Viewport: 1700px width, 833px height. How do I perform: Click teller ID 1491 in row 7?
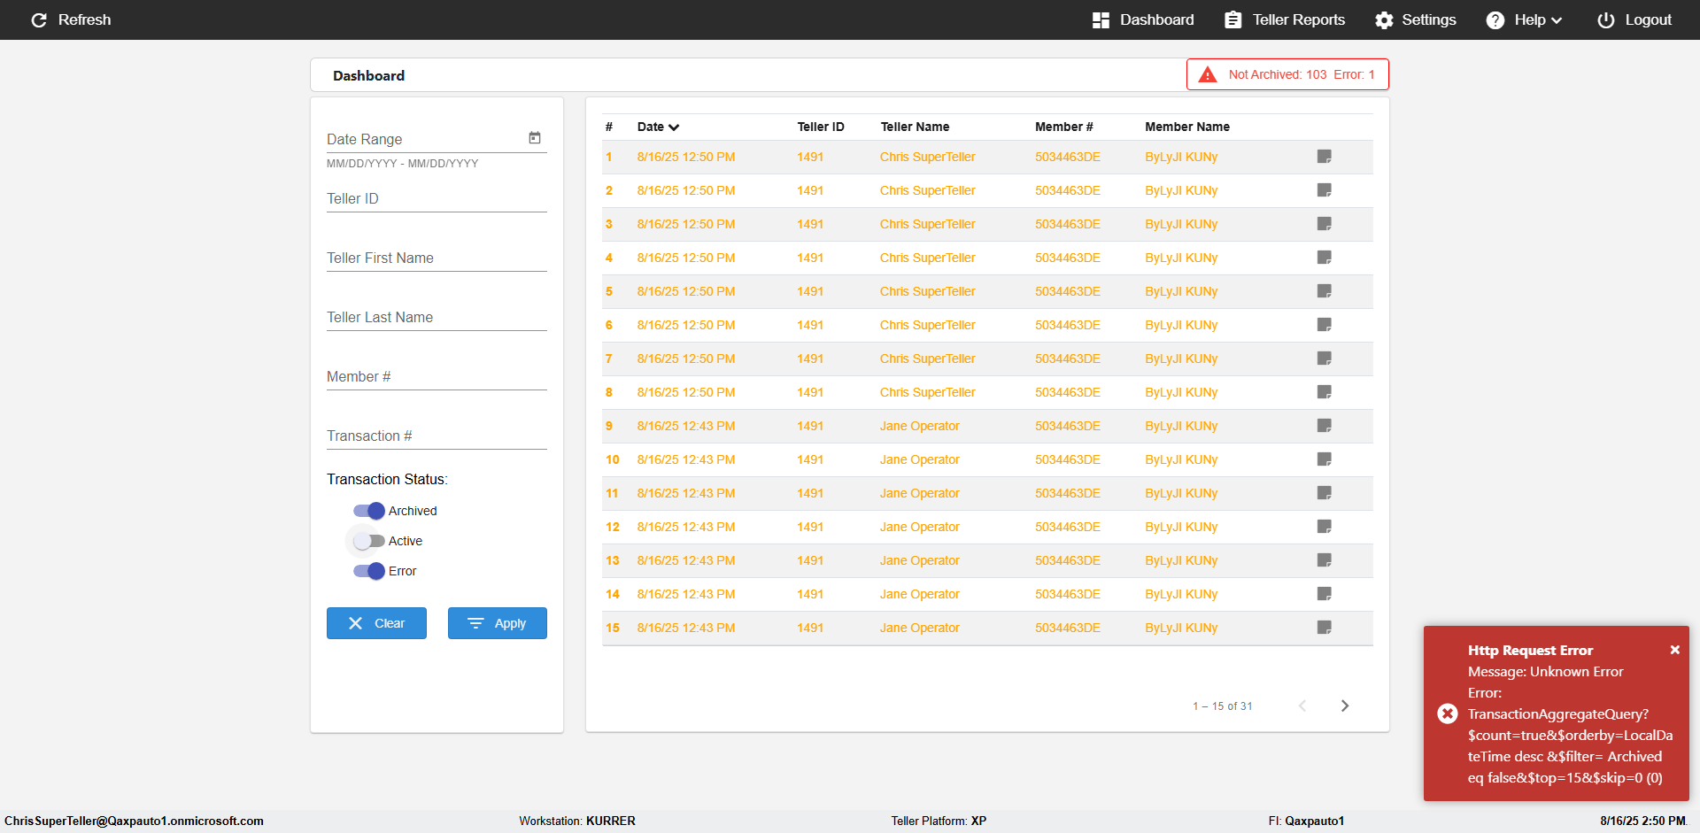(x=810, y=359)
